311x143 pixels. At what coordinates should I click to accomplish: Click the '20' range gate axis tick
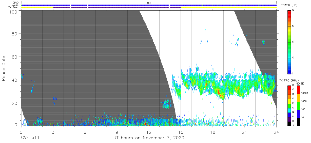click(x=14, y=103)
